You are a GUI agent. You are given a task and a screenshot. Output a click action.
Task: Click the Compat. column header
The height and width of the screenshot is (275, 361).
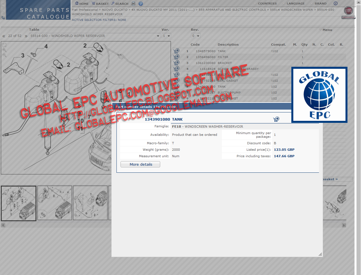click(278, 45)
